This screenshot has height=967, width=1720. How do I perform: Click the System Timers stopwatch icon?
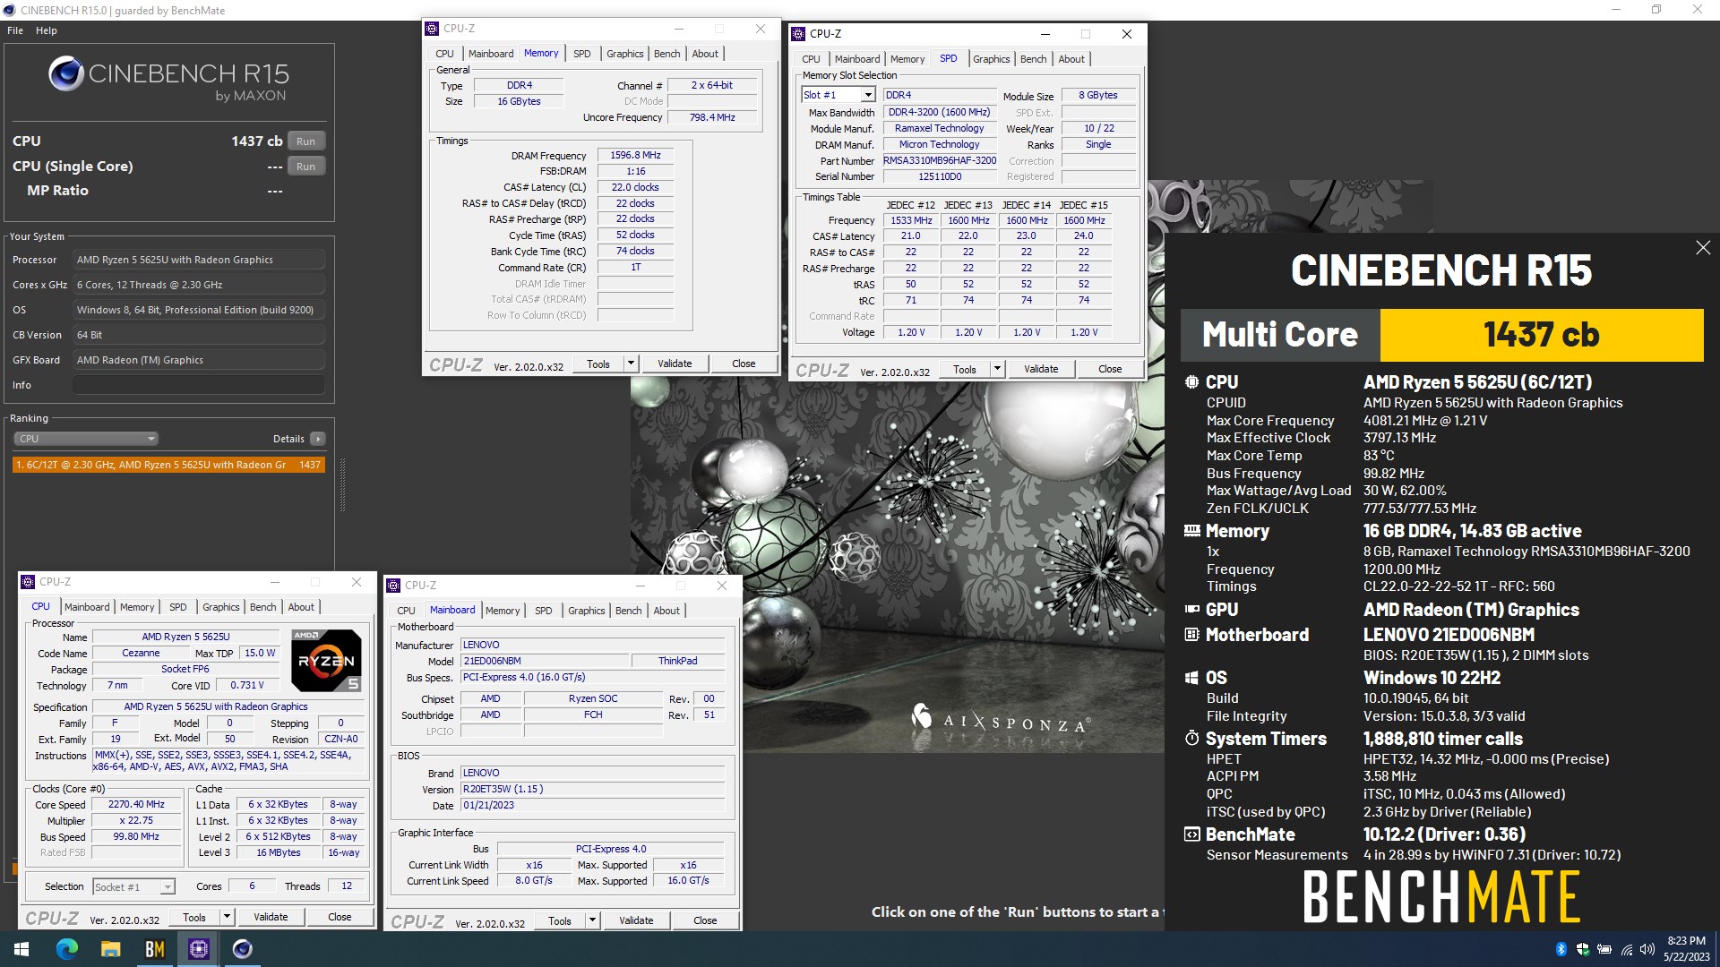(1191, 739)
